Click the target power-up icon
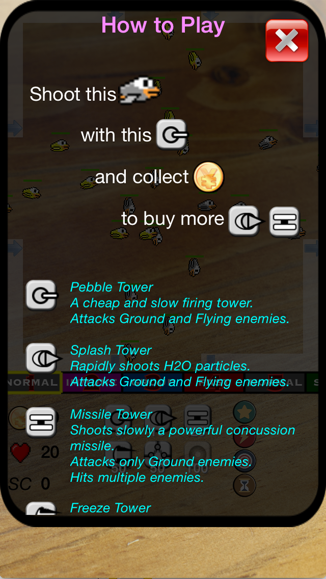Screen dimensions: 326x579 [244, 461]
